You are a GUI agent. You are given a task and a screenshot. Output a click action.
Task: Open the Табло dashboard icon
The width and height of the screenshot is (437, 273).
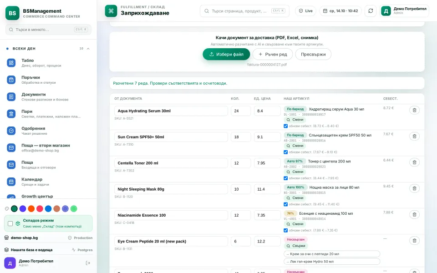coord(11,63)
